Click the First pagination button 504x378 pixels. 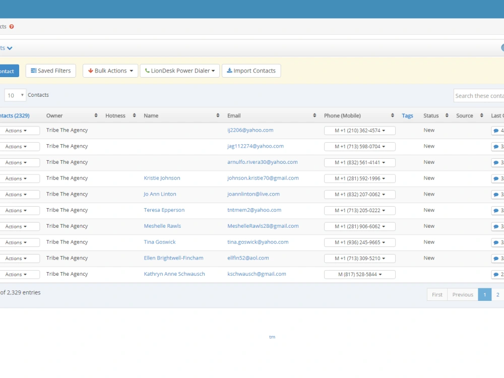437,294
